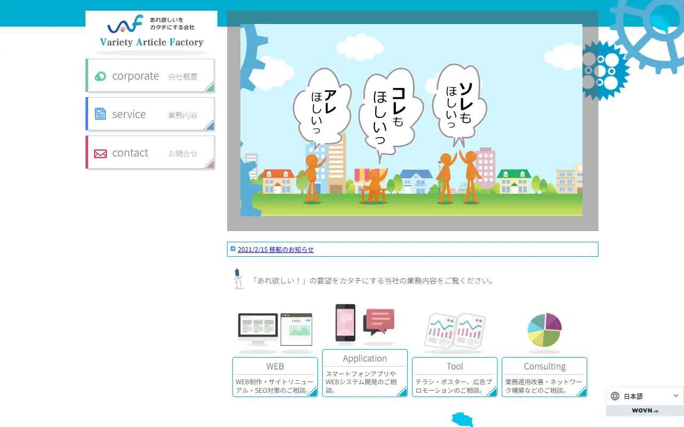This screenshot has width=684, height=427.
Task: Click the smartphone and chat Application illustration
Action: point(365,325)
